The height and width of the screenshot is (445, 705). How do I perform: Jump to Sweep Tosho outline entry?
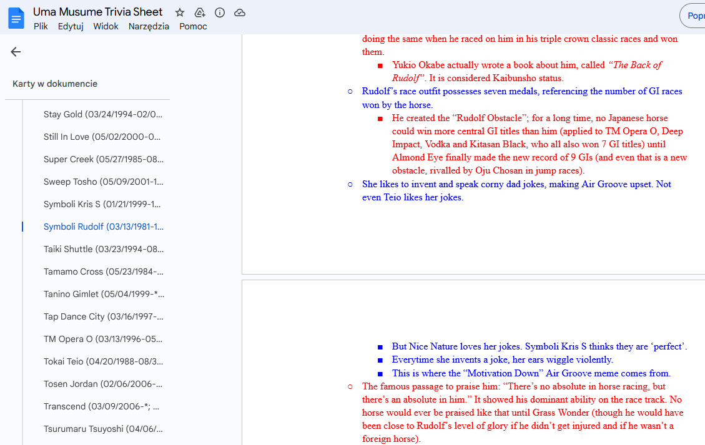tap(104, 182)
